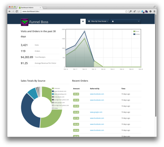Open the Filter By Time Period dropdown
The width and height of the screenshot is (164, 147).
click(x=98, y=21)
